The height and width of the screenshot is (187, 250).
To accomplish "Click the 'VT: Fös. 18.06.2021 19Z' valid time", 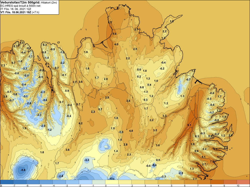I will click(x=16, y=12).
